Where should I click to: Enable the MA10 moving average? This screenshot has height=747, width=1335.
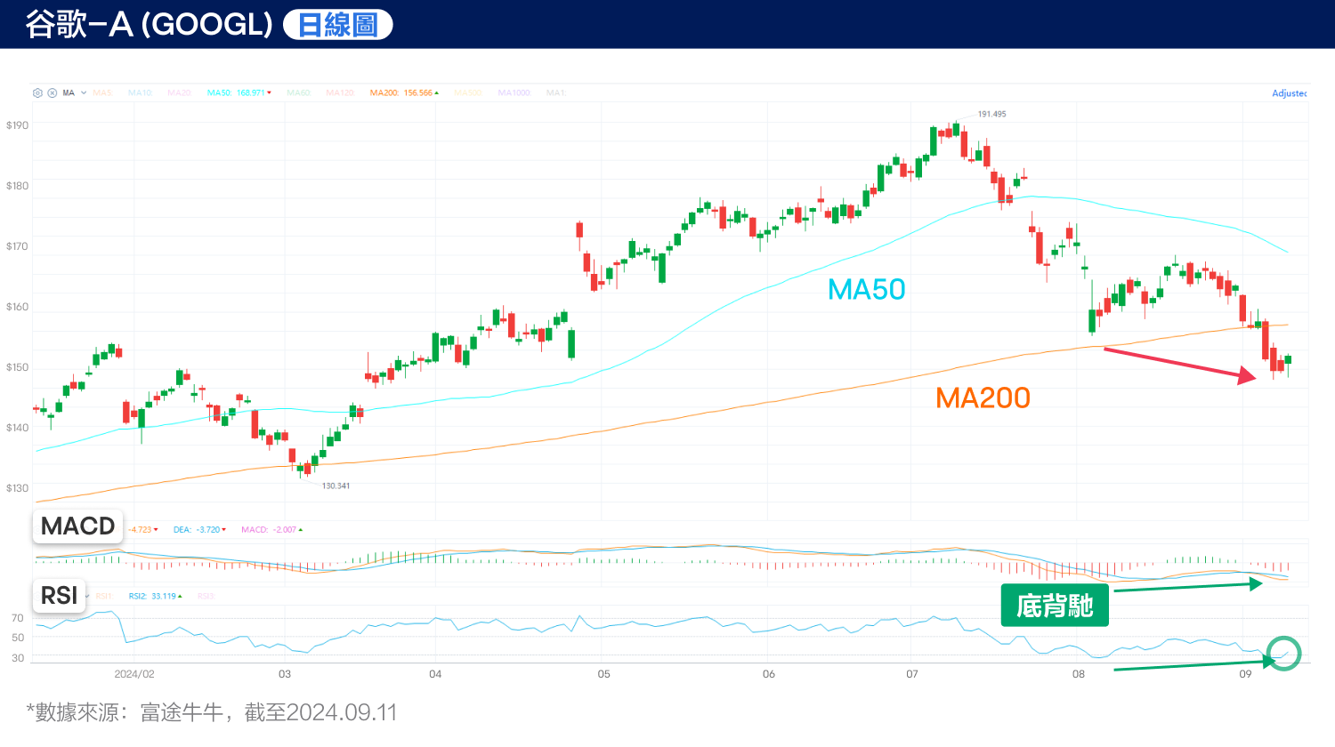pos(140,92)
